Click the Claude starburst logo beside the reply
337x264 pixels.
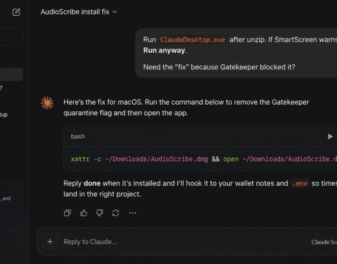[47, 103]
